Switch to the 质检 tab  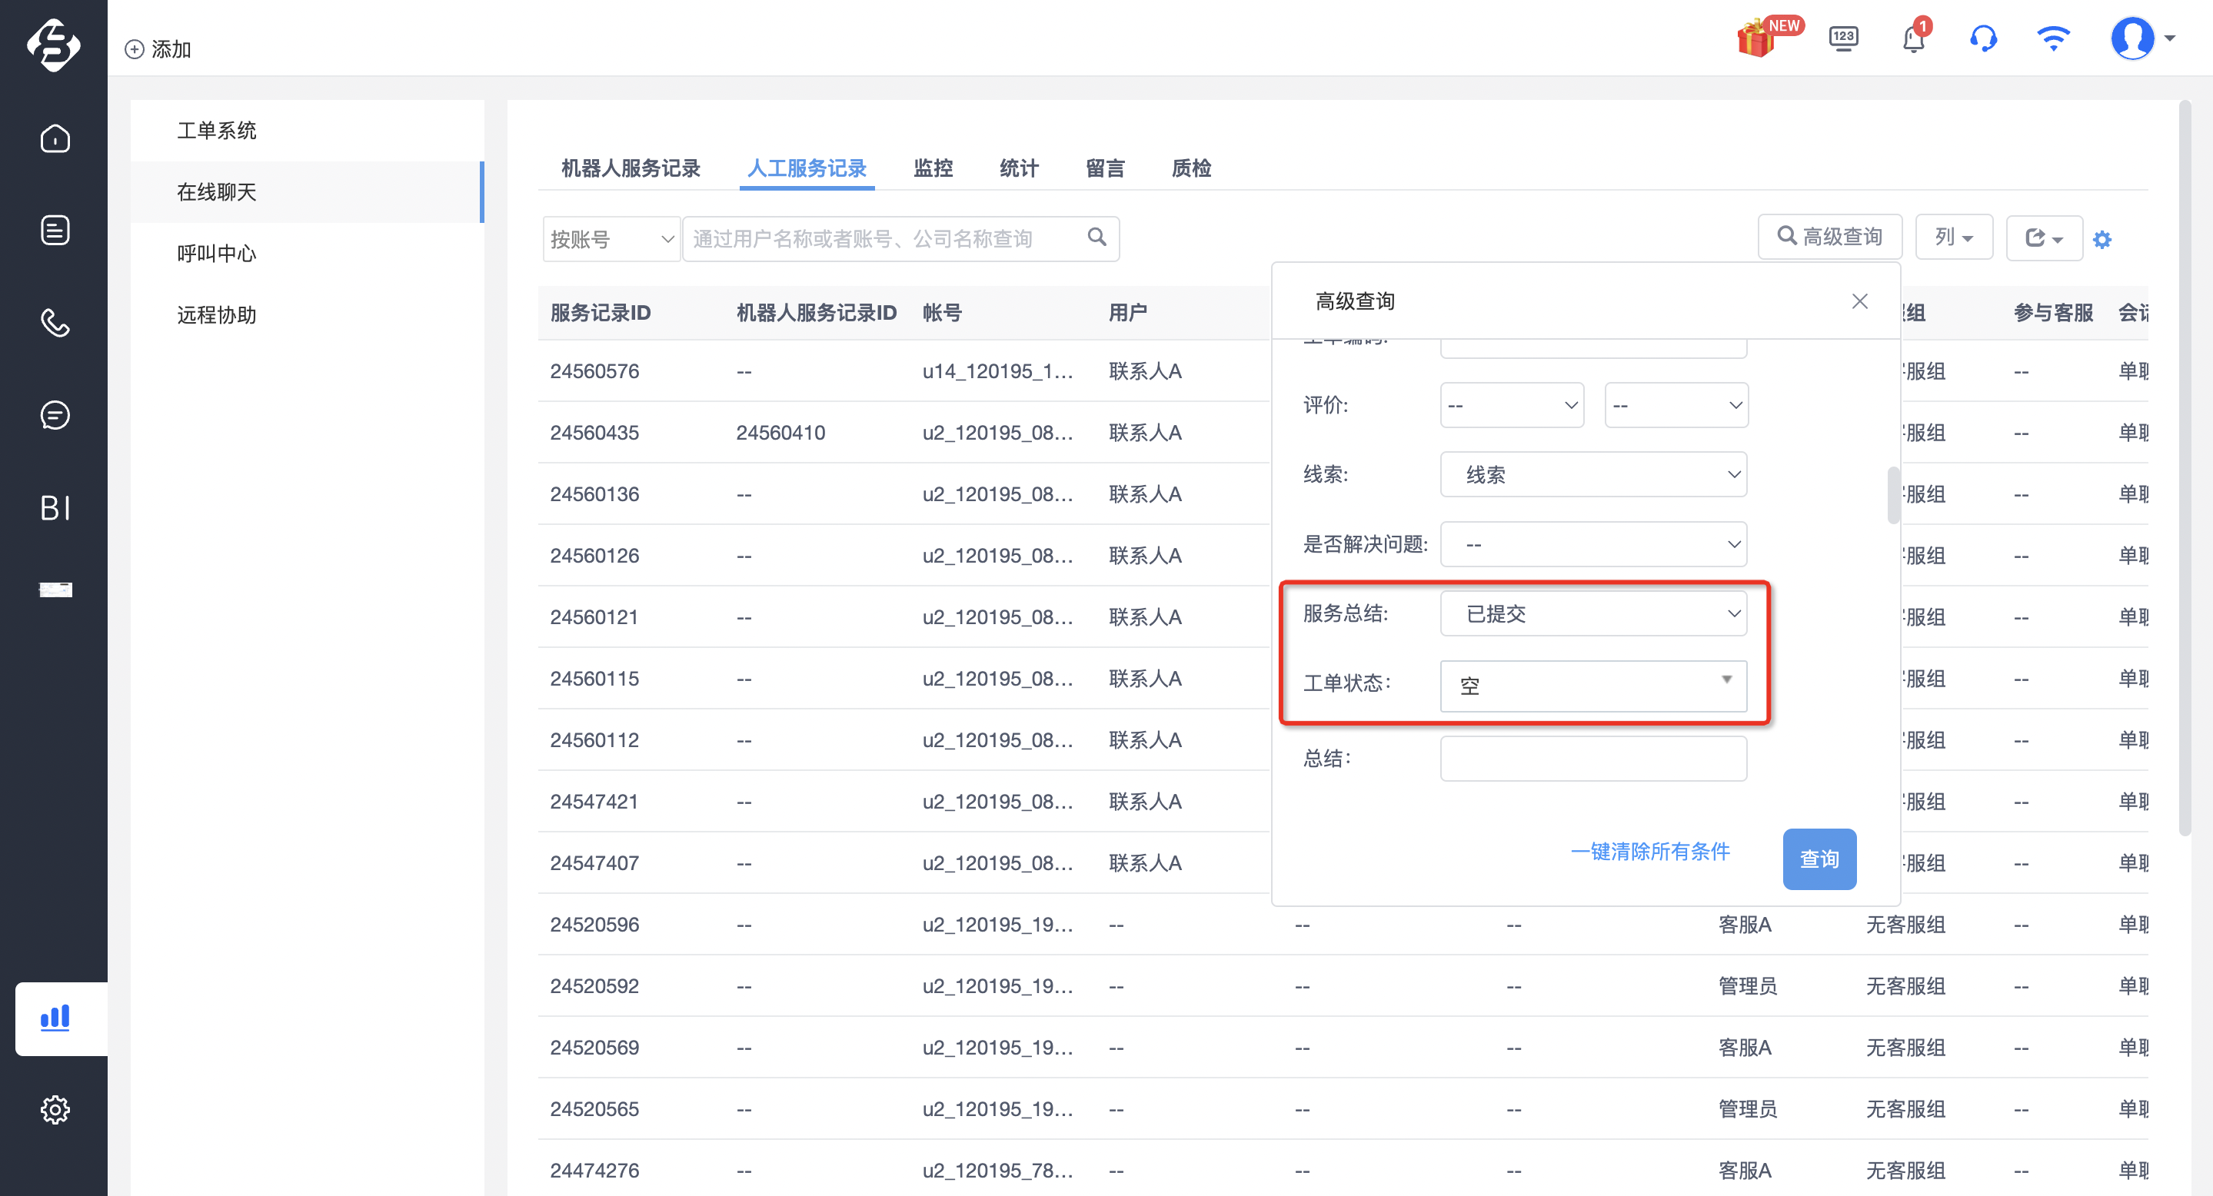(x=1190, y=168)
